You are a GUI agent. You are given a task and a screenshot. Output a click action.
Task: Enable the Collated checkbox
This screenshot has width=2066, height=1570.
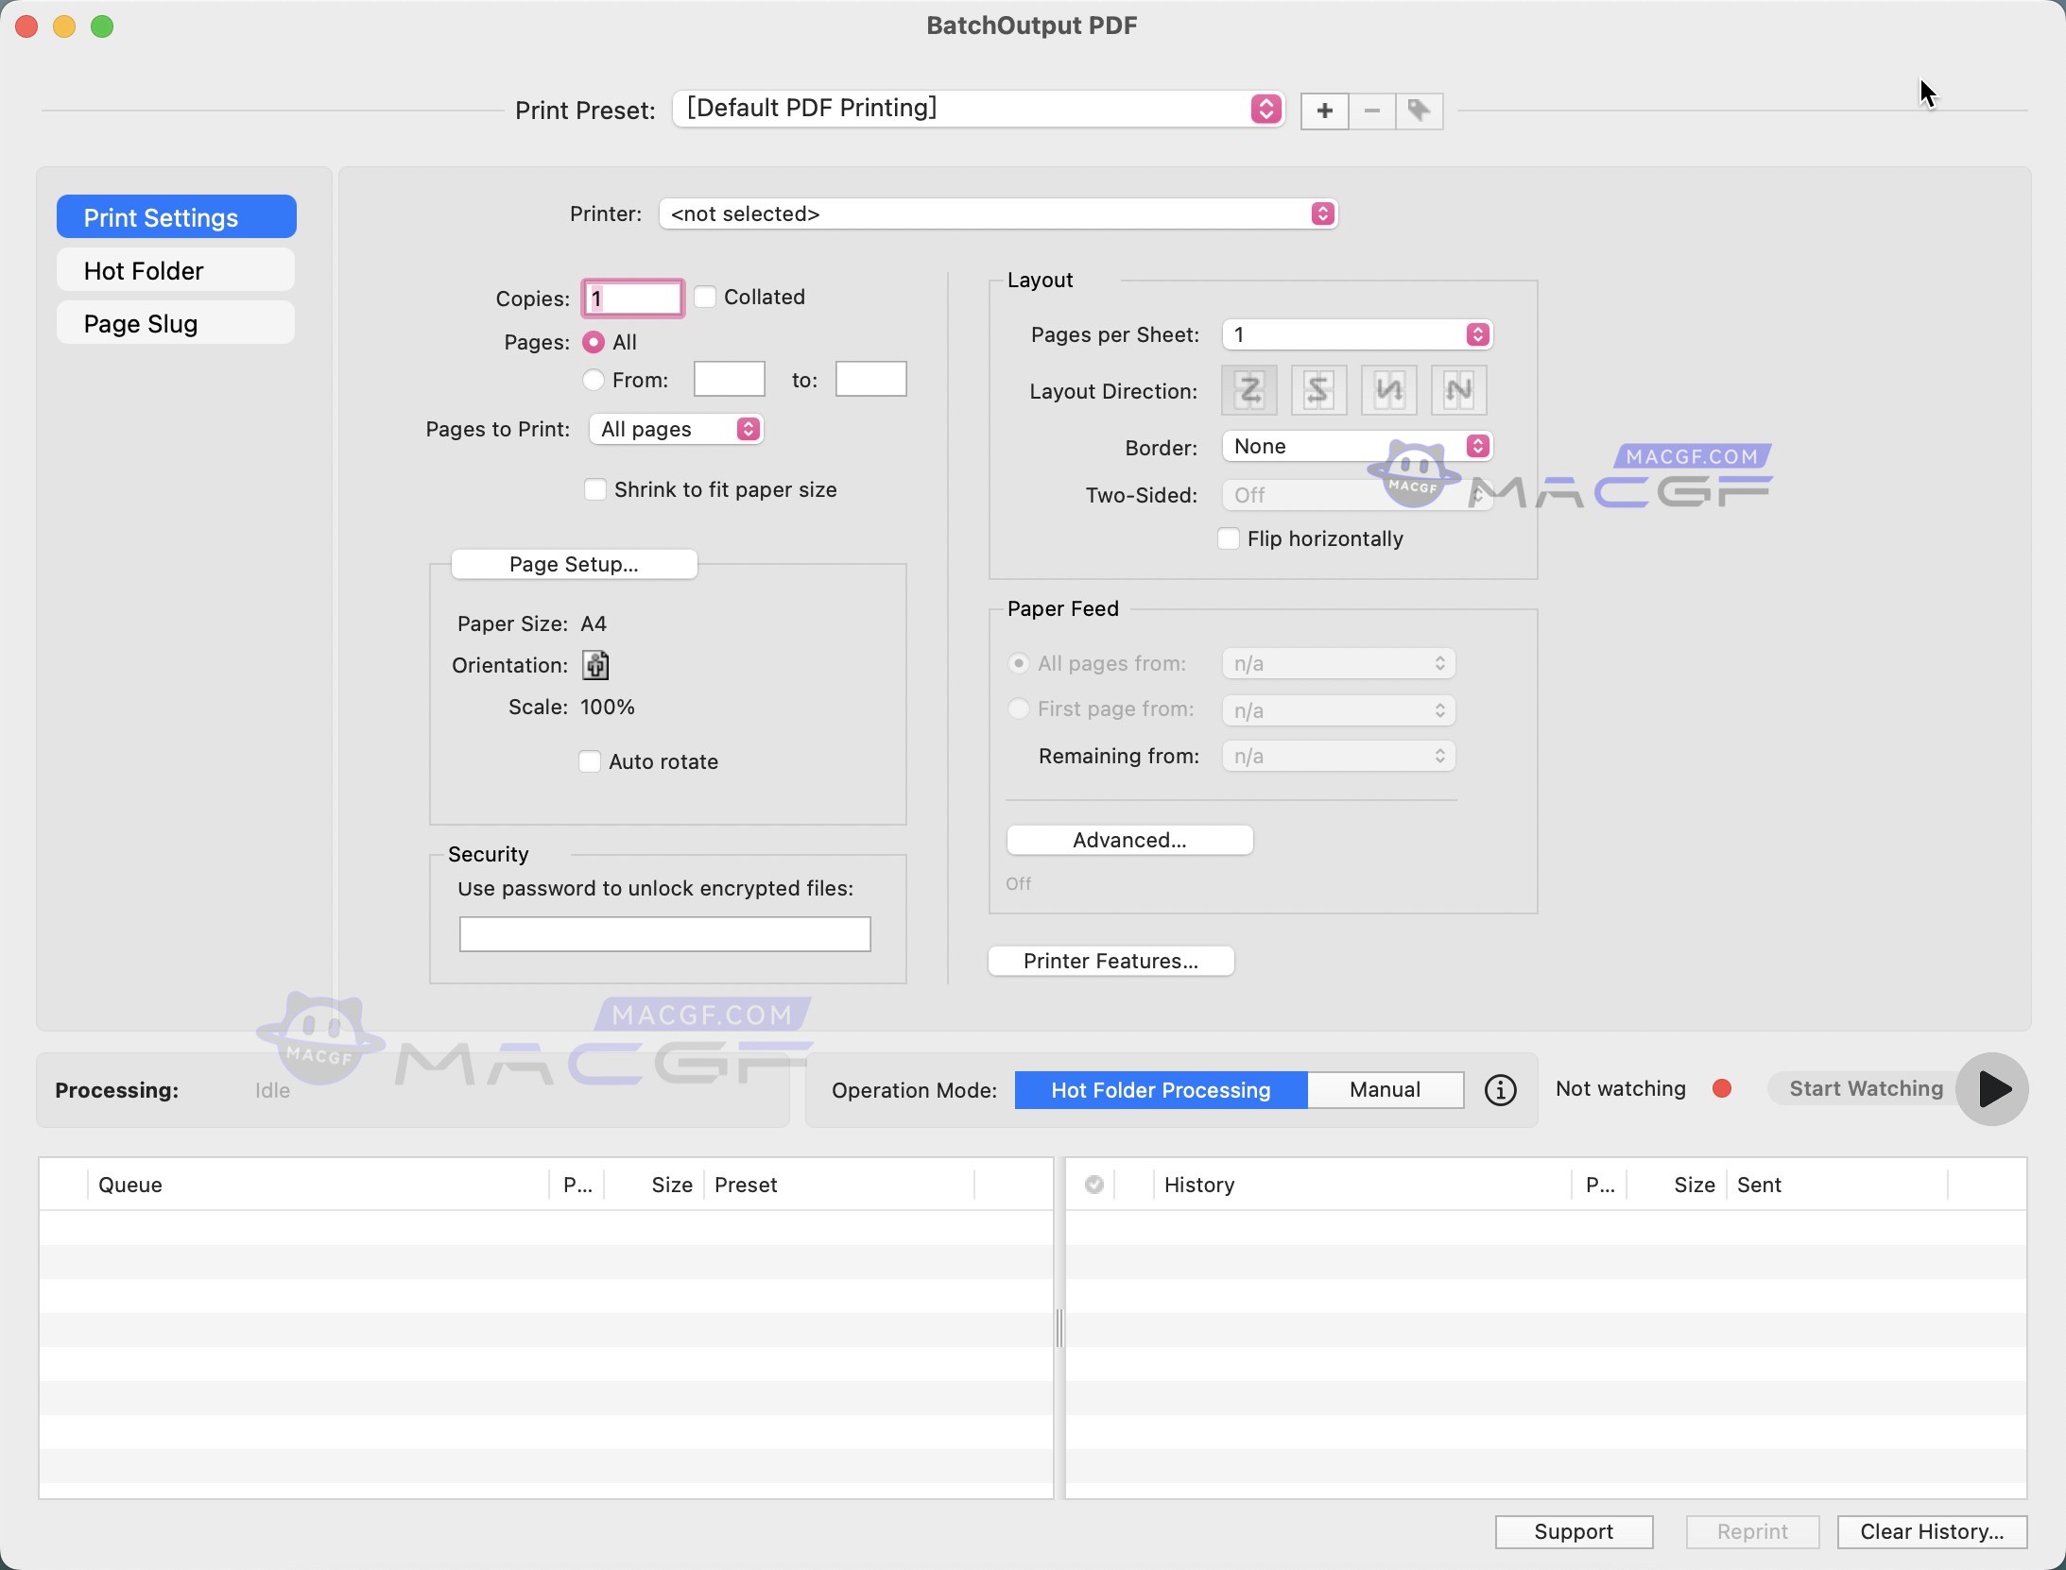(x=705, y=297)
